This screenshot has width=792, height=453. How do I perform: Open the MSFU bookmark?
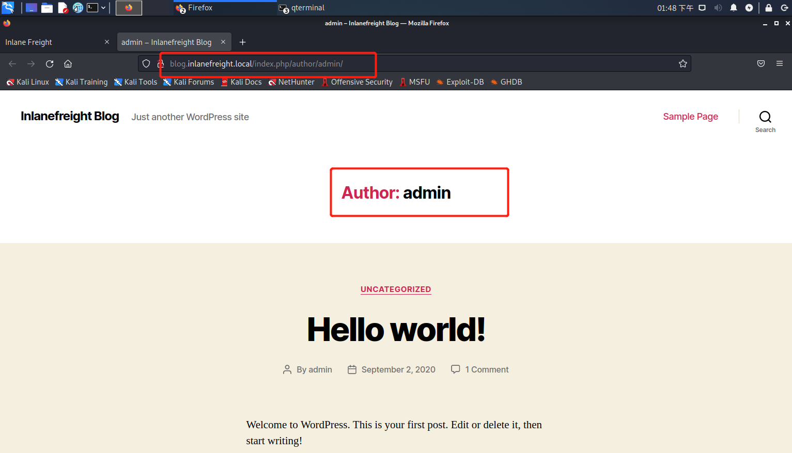(x=414, y=82)
